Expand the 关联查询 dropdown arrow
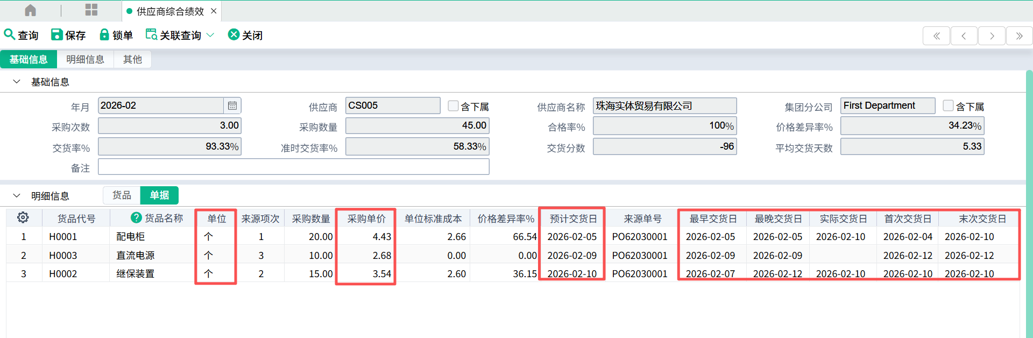 coord(210,35)
